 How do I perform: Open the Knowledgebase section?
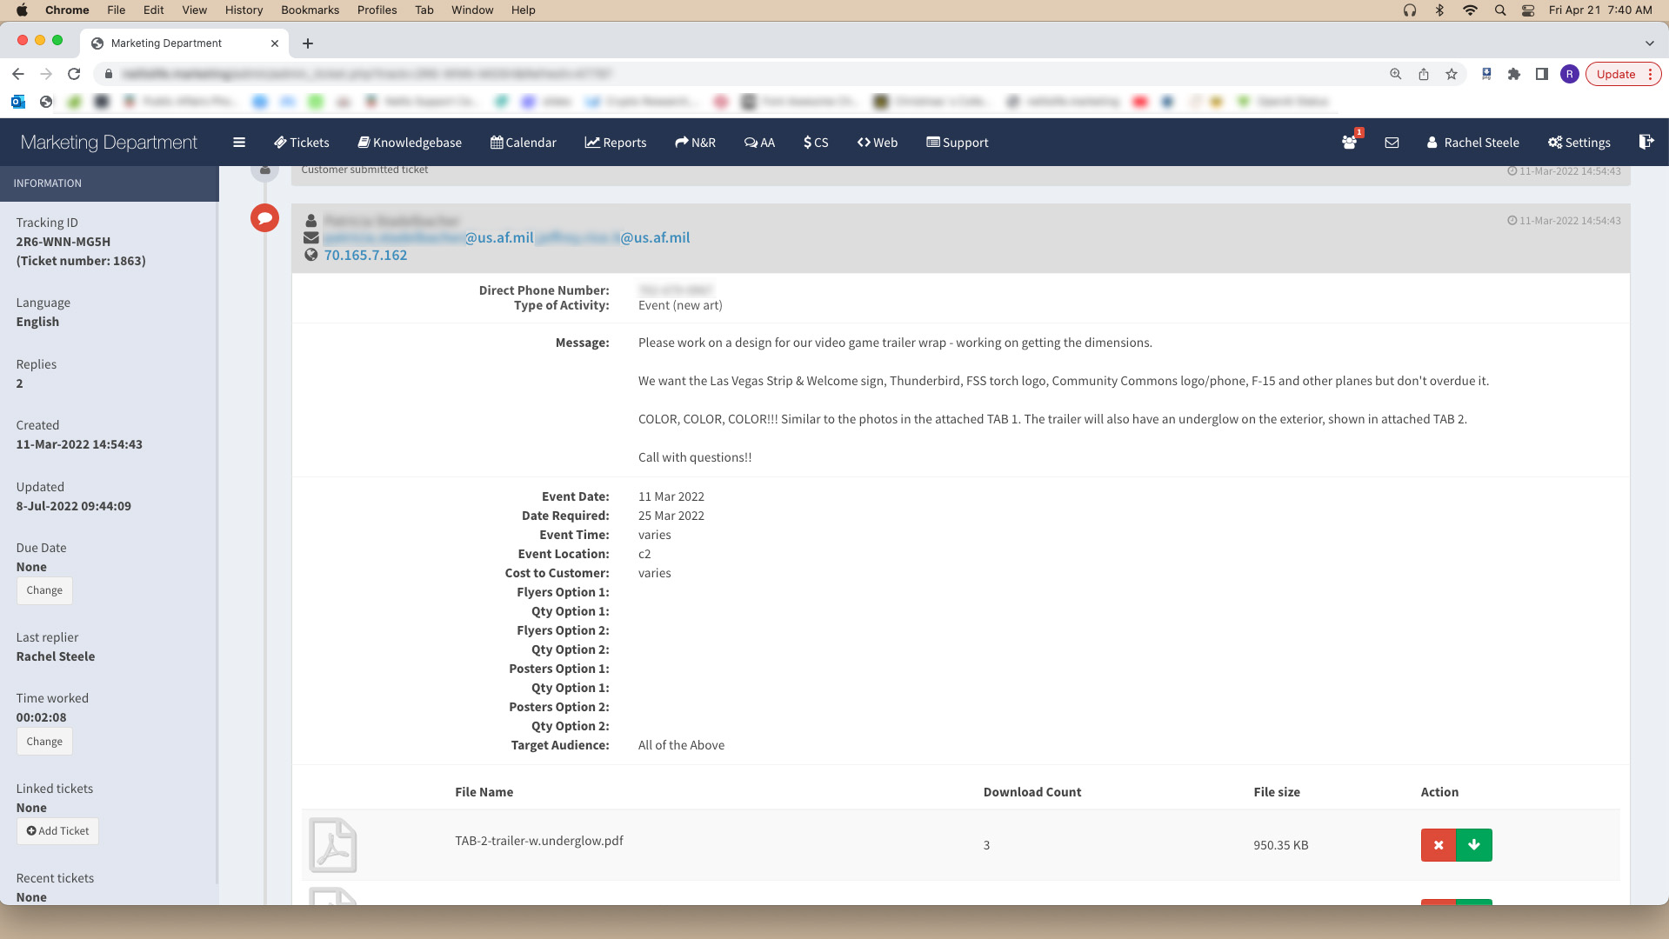[x=410, y=143]
